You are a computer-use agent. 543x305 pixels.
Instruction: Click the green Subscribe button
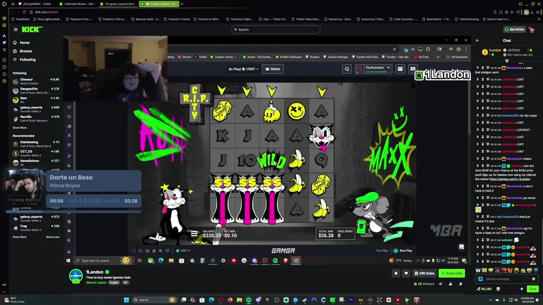pos(451,273)
